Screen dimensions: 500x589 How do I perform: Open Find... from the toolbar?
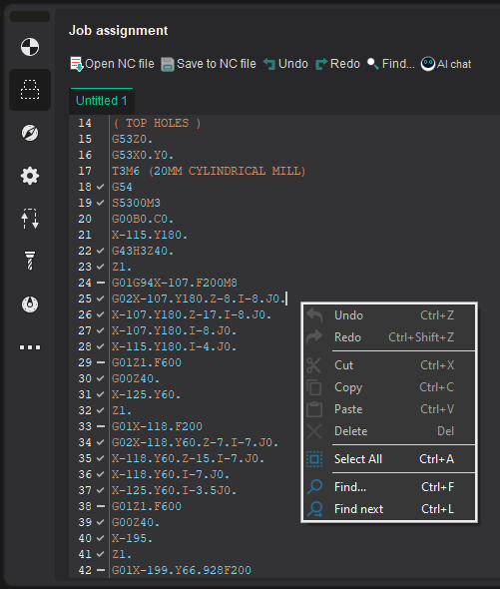pos(390,64)
